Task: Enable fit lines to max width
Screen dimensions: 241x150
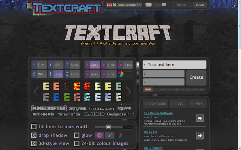Action: tap(34, 127)
